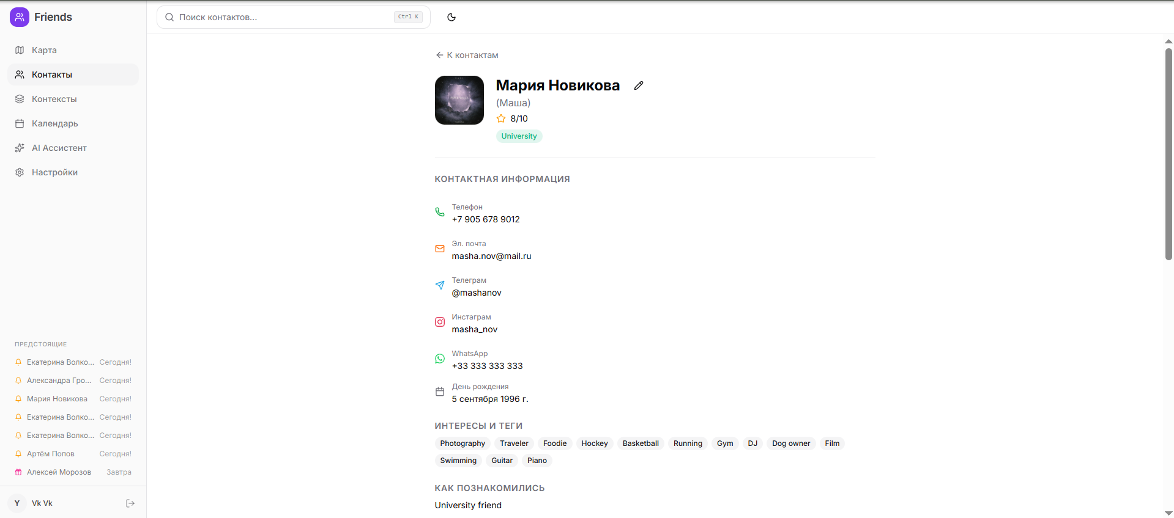Click the Карта map icon
Viewport: 1174px width, 518px height.
pos(20,50)
